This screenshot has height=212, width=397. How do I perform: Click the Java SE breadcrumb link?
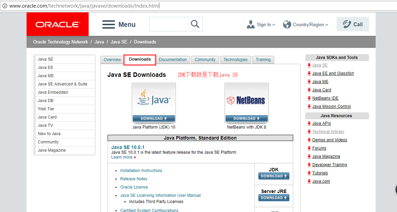[x=119, y=42]
